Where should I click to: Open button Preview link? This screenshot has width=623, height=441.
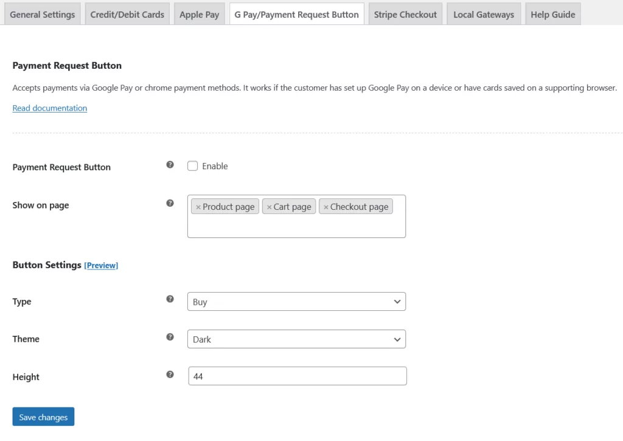coord(101,265)
